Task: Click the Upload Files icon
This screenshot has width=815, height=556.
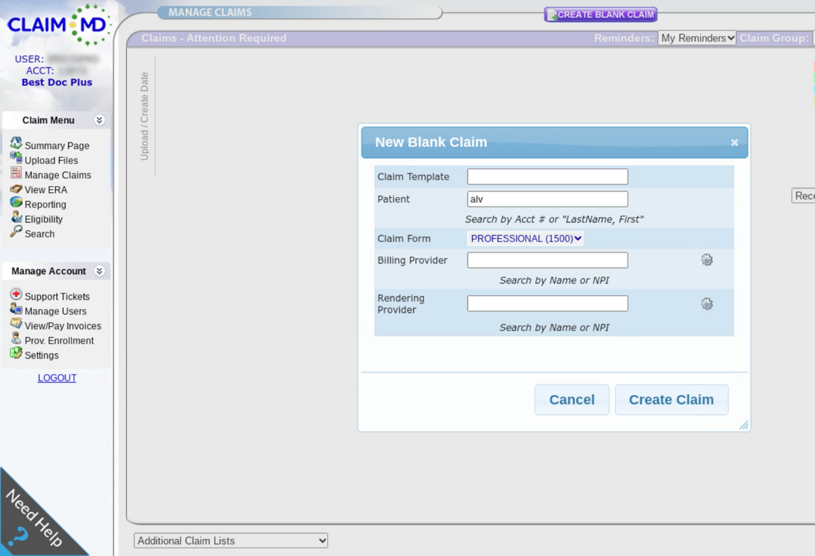Action: [16, 158]
